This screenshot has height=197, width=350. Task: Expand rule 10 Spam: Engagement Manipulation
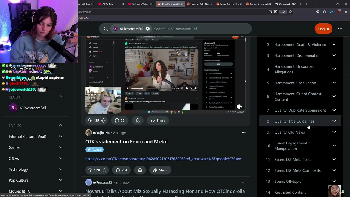(x=300, y=146)
